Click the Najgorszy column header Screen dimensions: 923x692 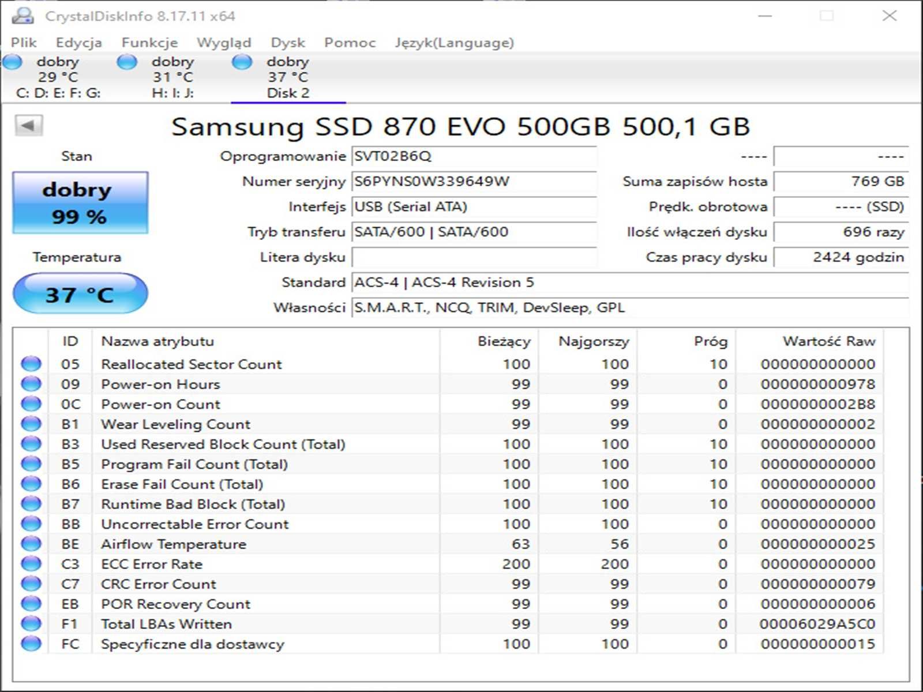[x=588, y=341]
